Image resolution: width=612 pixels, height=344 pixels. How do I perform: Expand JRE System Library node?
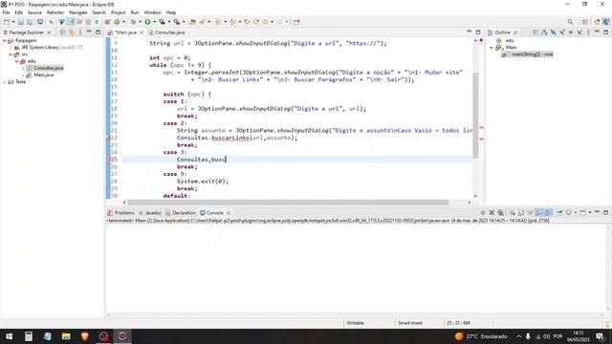[x=11, y=48]
